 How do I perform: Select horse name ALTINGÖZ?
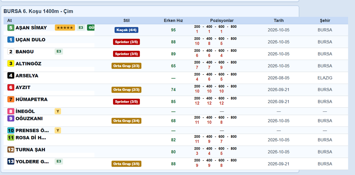pos(28,64)
